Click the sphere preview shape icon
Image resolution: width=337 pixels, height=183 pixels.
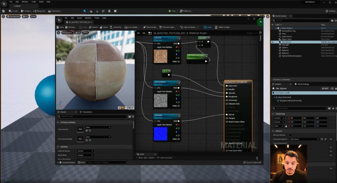123,108
